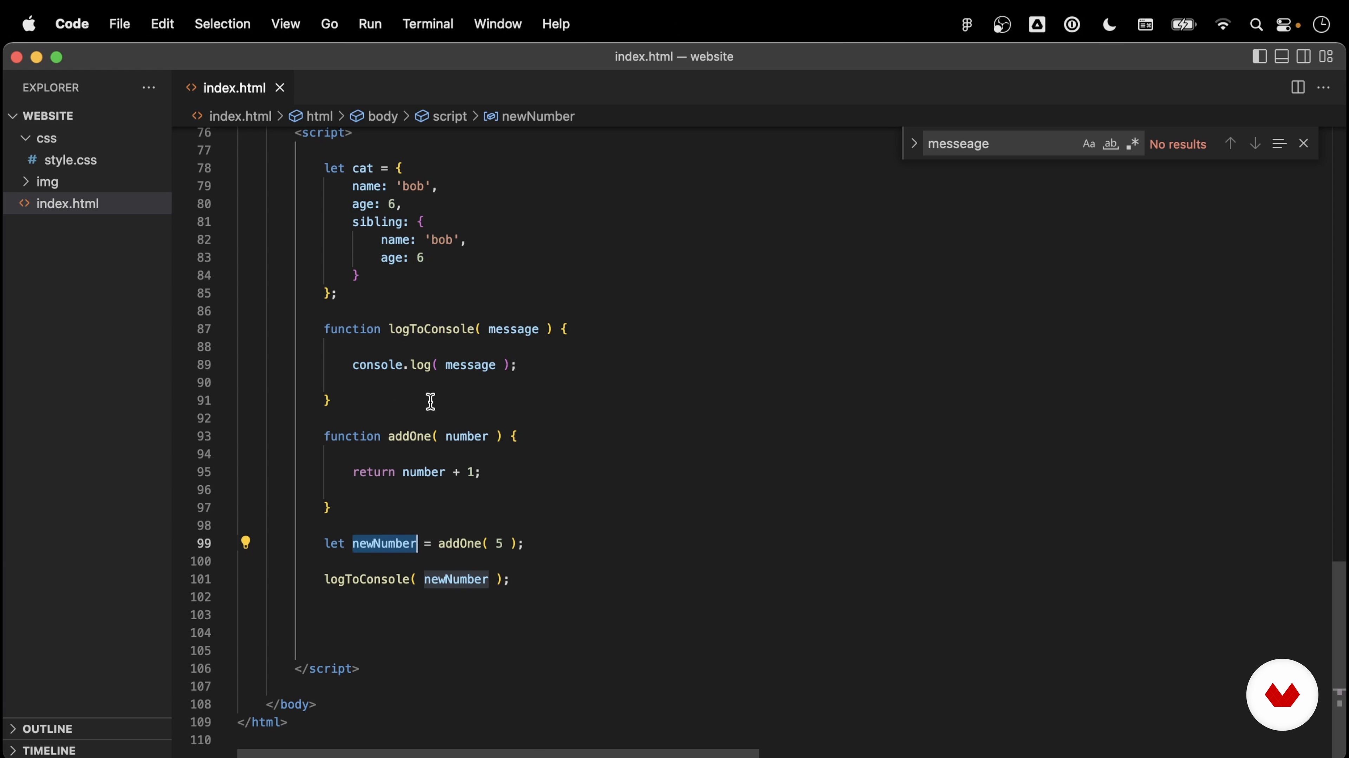
Task: Click the addOne function name on line 93
Action: pos(409,436)
